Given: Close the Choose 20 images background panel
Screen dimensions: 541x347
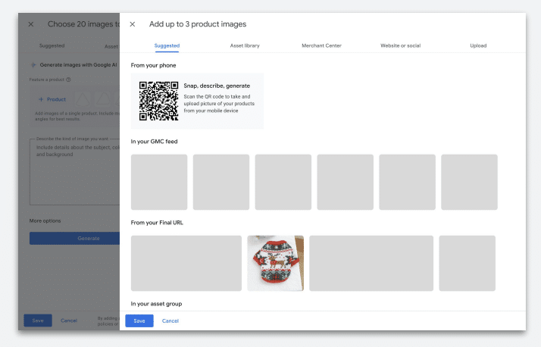Looking at the screenshot, I should (x=31, y=24).
